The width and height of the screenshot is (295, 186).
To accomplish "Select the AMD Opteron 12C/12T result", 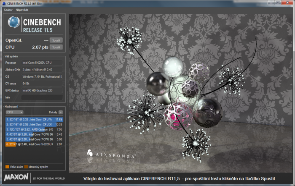I will click(34, 129).
